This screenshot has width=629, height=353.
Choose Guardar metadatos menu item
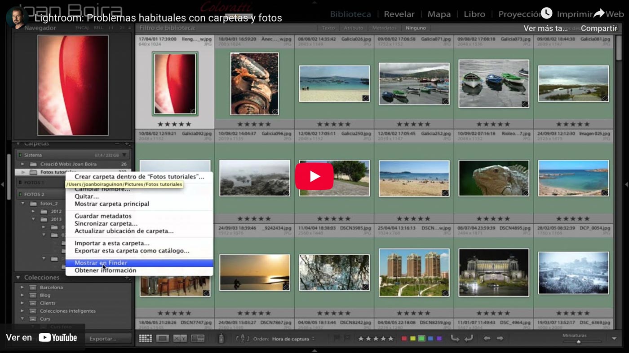[x=139, y=216]
